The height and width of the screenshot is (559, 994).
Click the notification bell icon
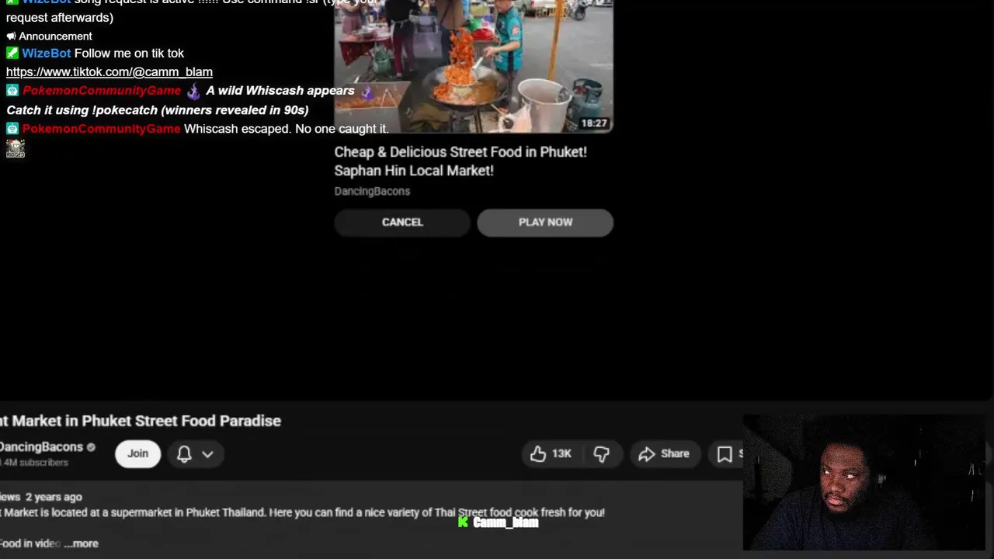[x=184, y=453]
